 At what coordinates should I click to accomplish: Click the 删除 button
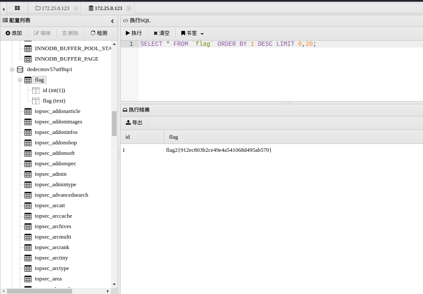point(70,33)
